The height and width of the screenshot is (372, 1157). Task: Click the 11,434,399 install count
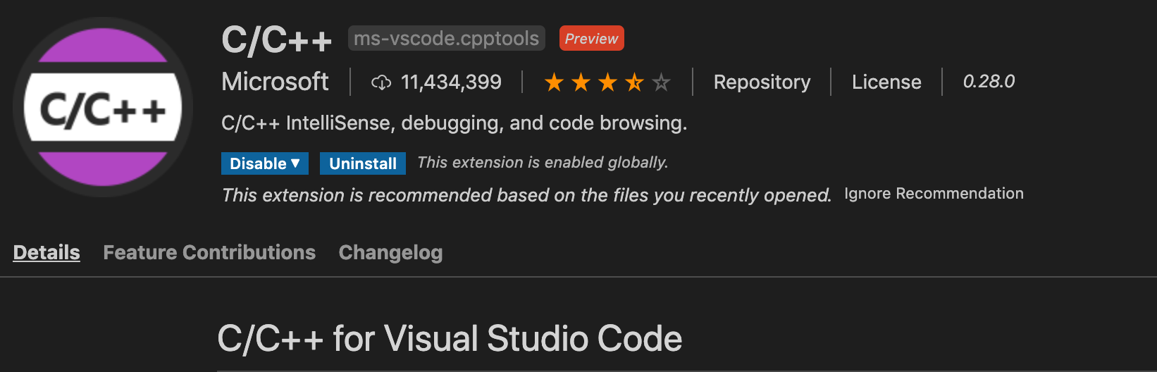point(451,82)
